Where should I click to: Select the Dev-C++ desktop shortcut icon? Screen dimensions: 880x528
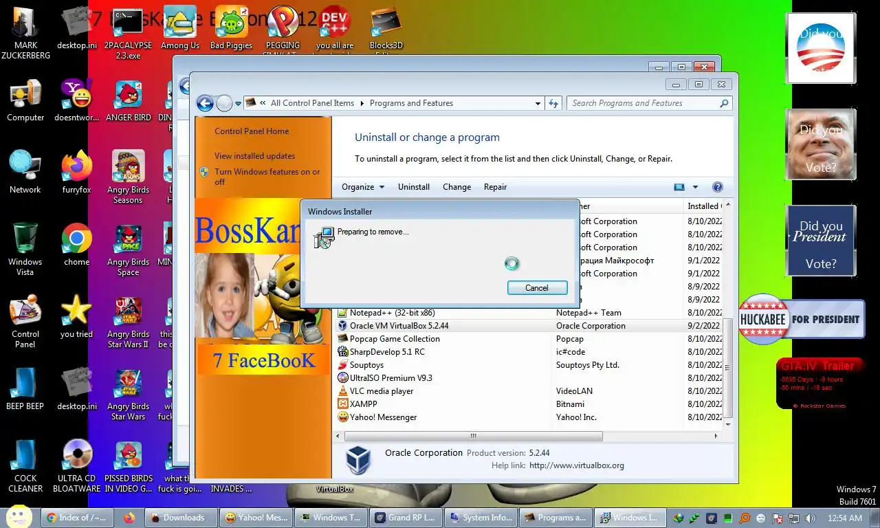click(x=334, y=28)
